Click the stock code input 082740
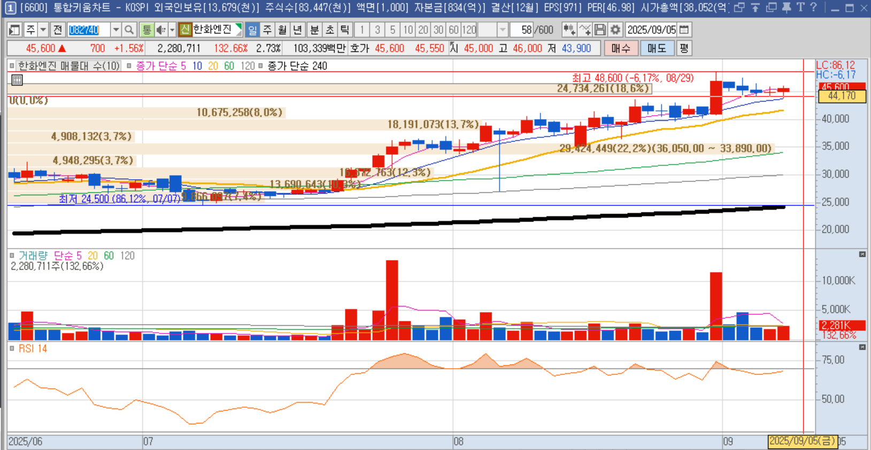 (x=89, y=30)
